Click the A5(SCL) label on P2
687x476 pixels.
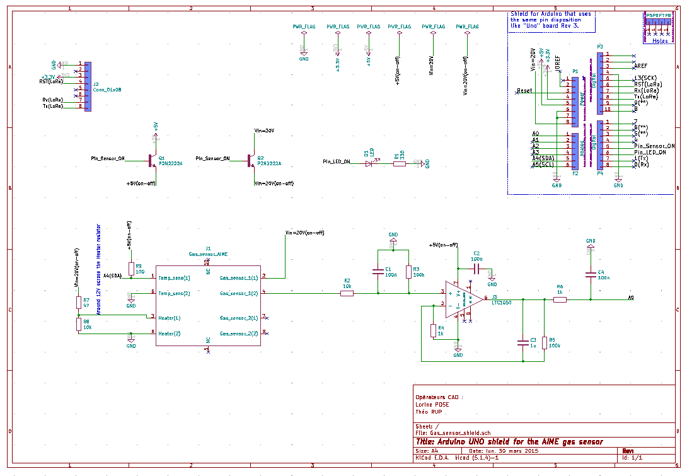pos(543,165)
